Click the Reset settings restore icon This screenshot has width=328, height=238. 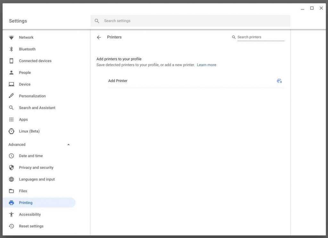pyautogui.click(x=12, y=226)
